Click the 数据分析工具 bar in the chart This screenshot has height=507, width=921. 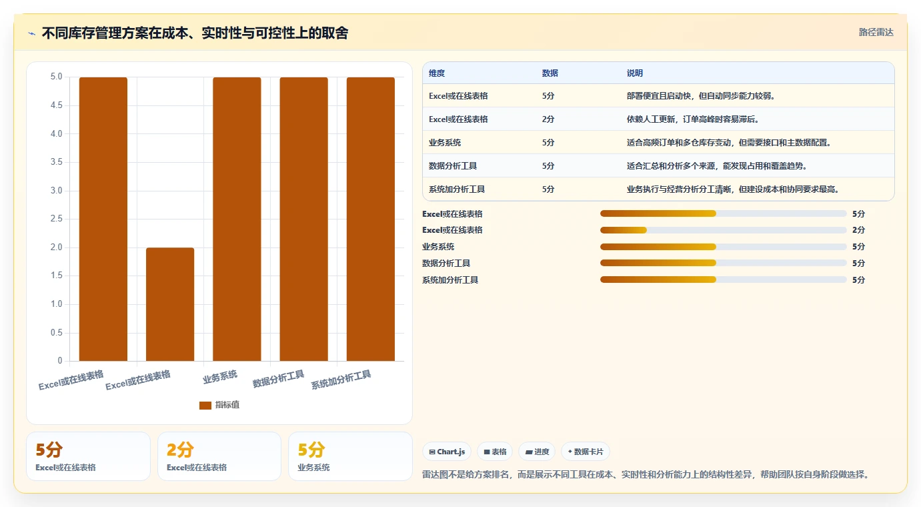click(x=303, y=219)
